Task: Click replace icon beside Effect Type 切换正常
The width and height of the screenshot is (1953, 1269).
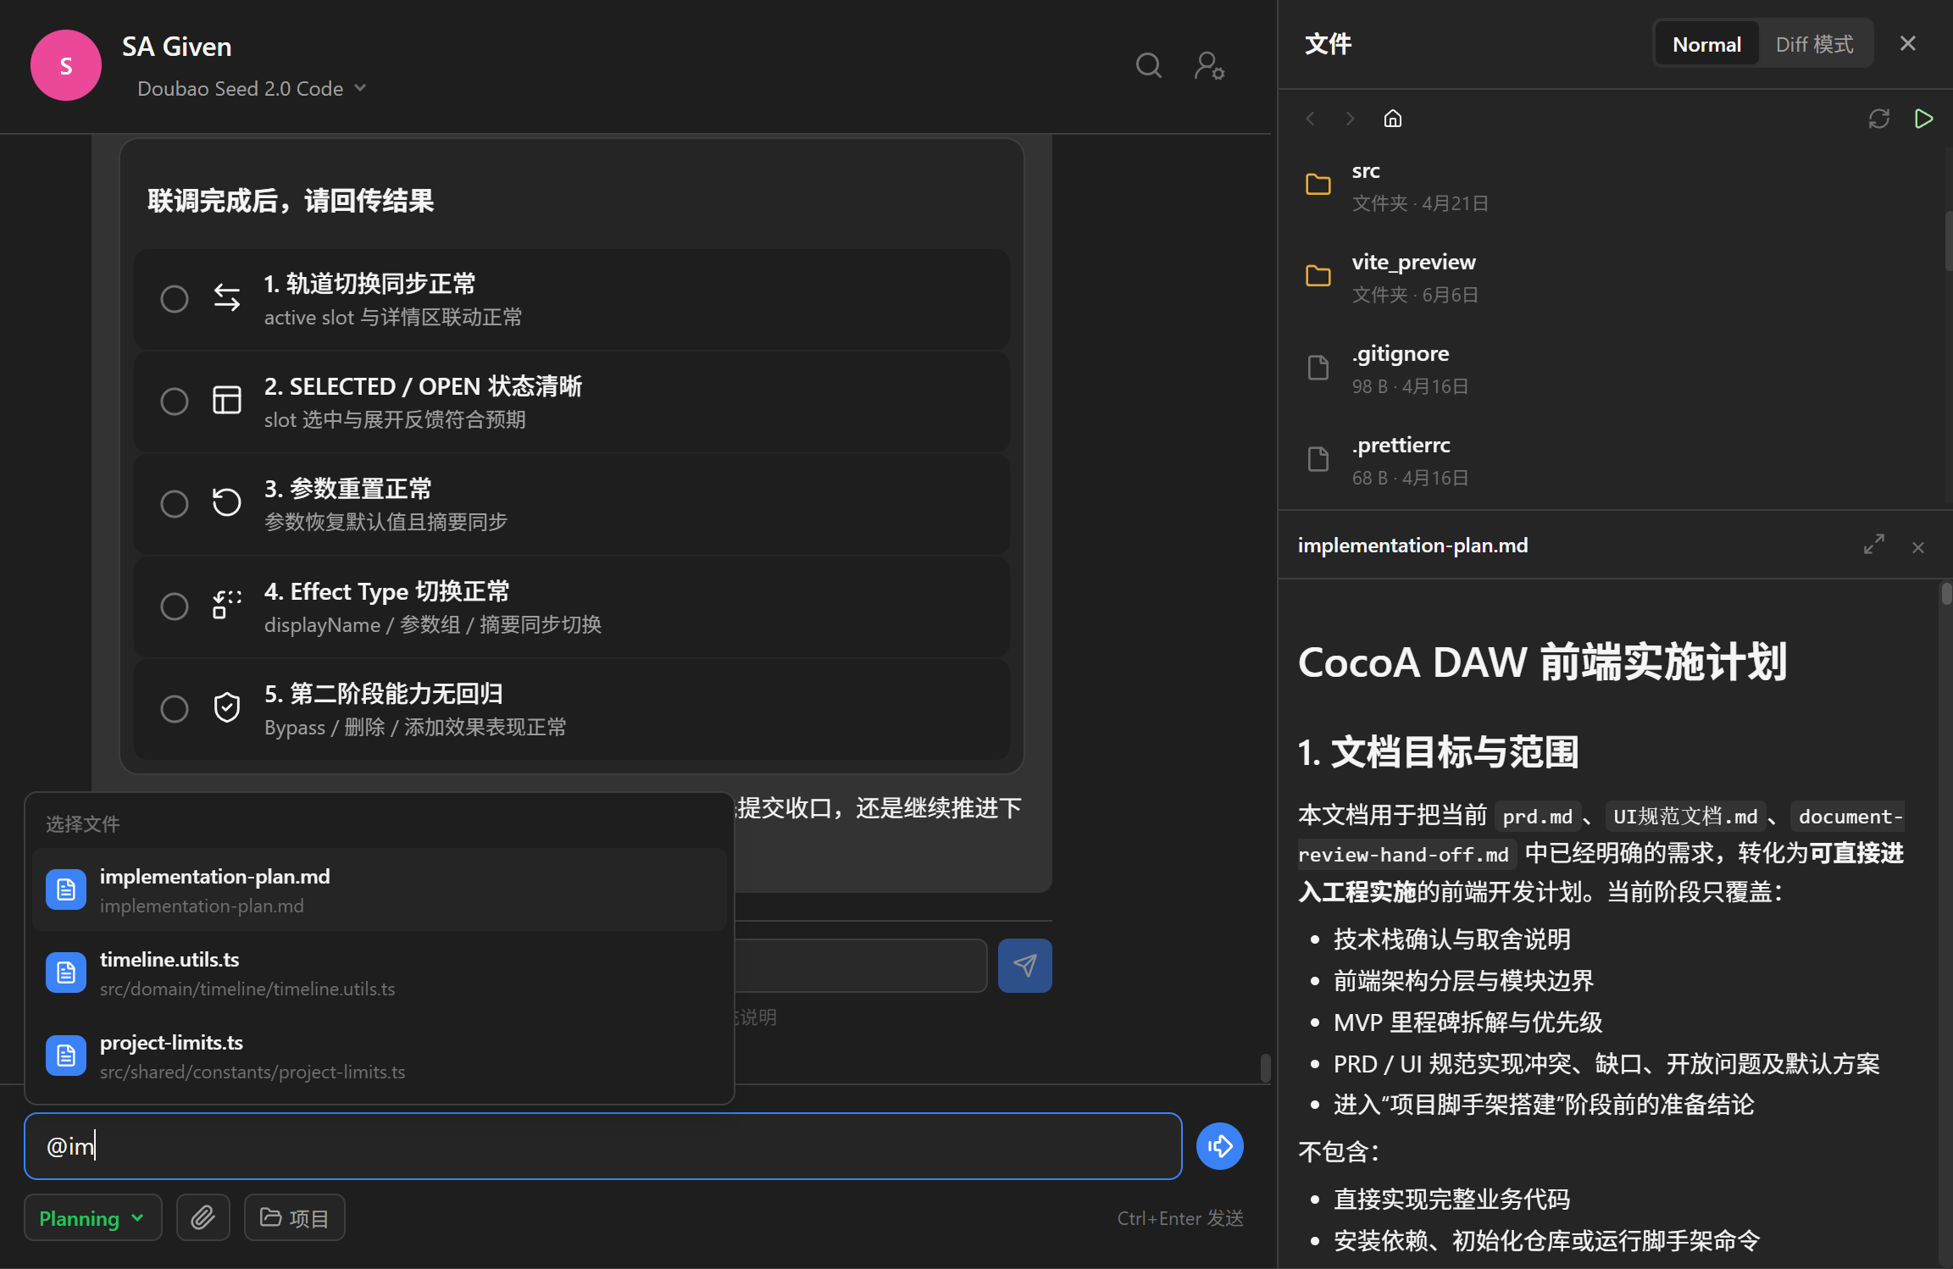Action: (226, 606)
